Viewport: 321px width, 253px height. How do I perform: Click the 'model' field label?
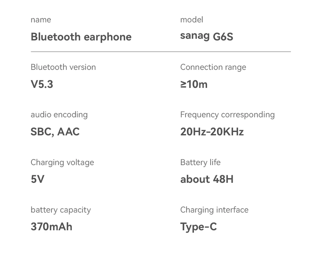click(x=192, y=20)
